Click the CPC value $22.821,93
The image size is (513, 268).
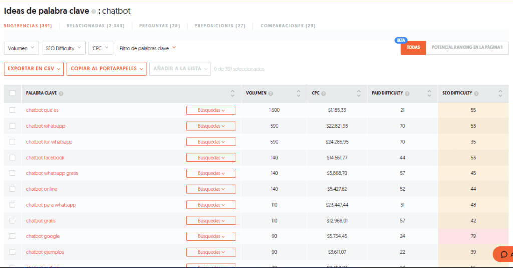(337, 126)
